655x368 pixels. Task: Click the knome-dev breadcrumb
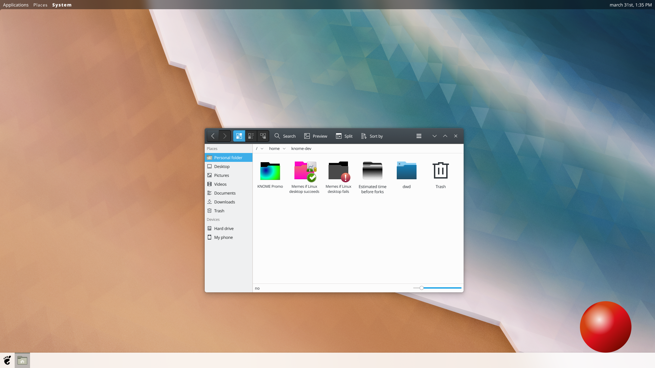pos(301,149)
